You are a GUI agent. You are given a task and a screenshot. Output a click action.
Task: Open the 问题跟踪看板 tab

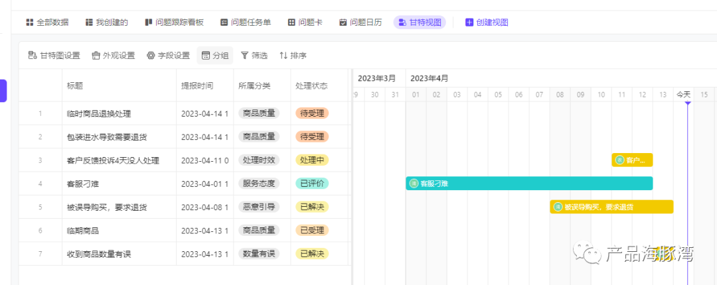[174, 23]
